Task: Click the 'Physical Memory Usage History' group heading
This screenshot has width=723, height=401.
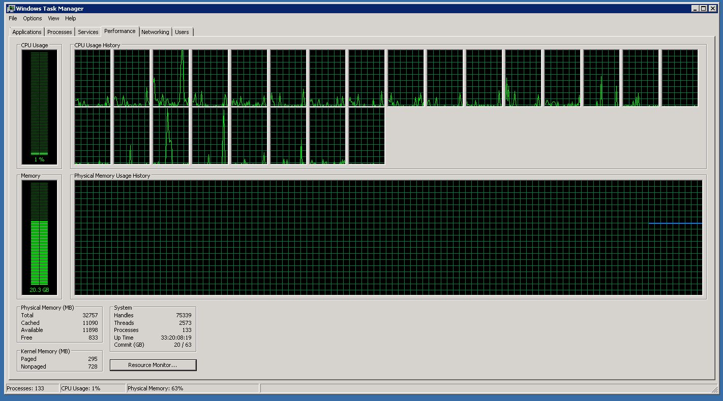Action: [x=112, y=176]
